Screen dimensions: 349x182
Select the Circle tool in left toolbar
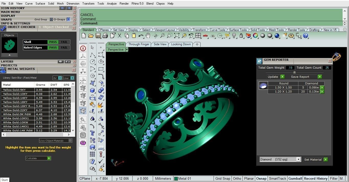point(92,62)
